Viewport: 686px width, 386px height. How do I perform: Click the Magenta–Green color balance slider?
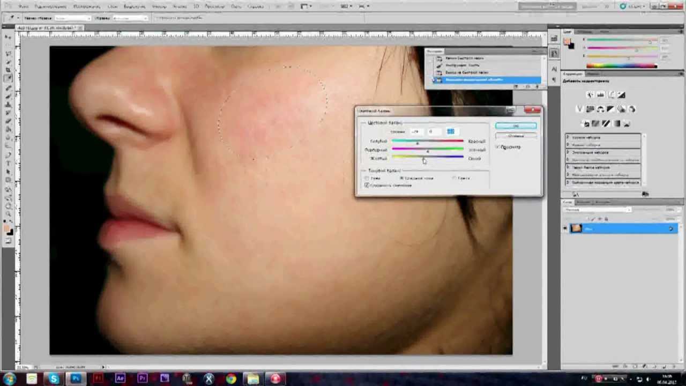(x=428, y=150)
